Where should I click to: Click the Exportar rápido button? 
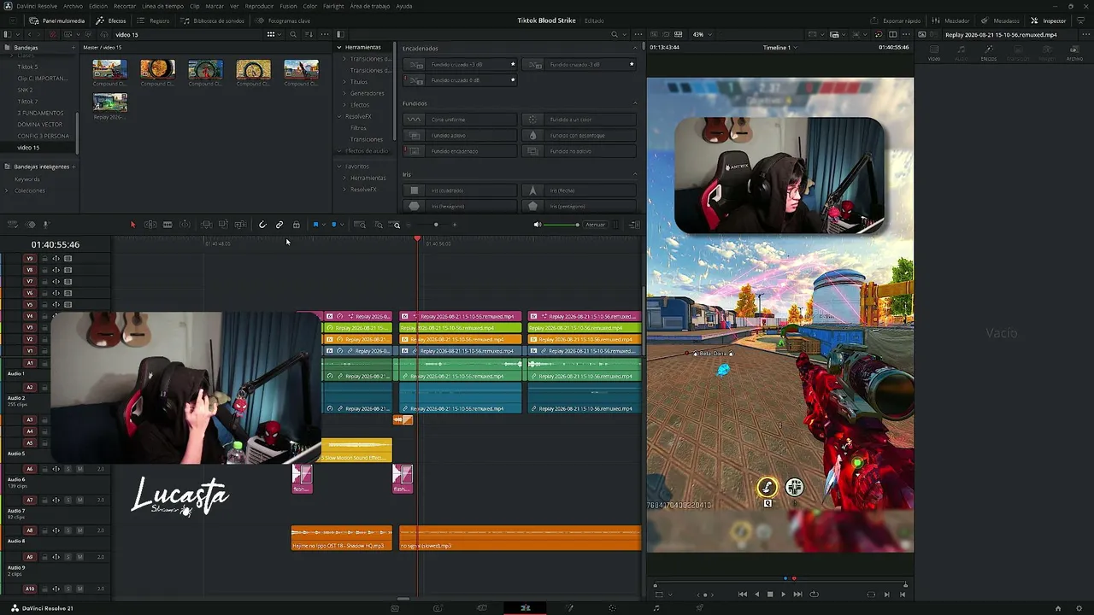coord(897,20)
